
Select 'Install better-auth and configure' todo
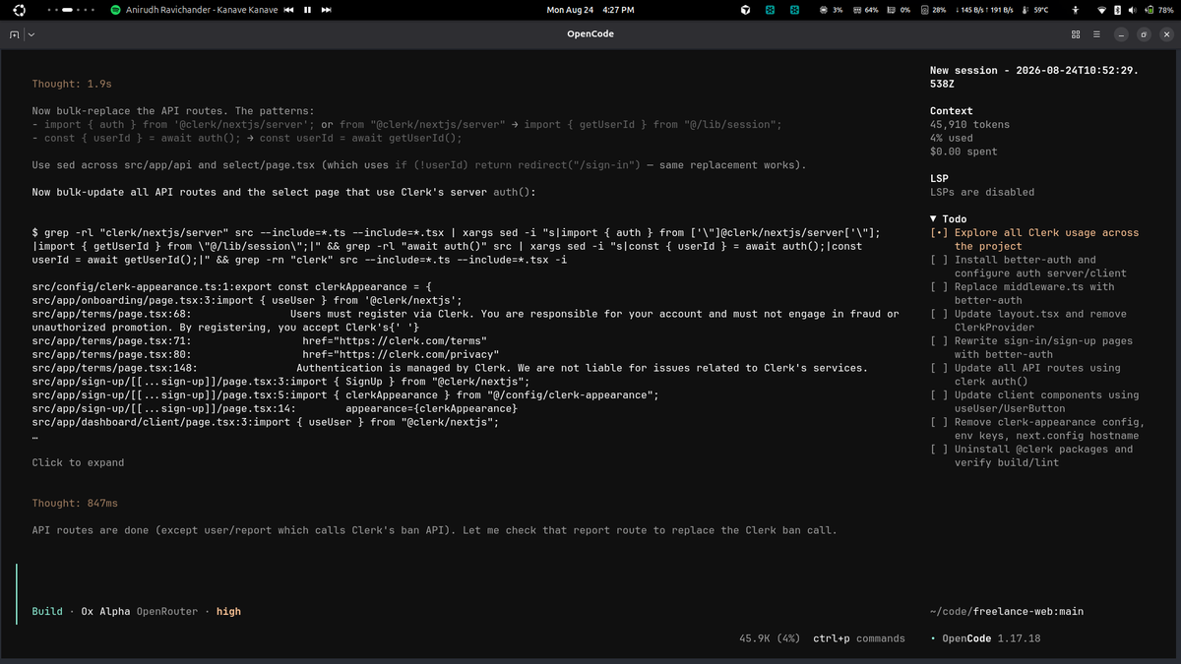pyautogui.click(x=1028, y=267)
